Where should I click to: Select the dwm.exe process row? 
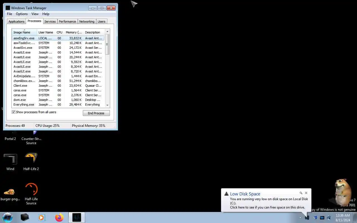pyautogui.click(x=58, y=100)
